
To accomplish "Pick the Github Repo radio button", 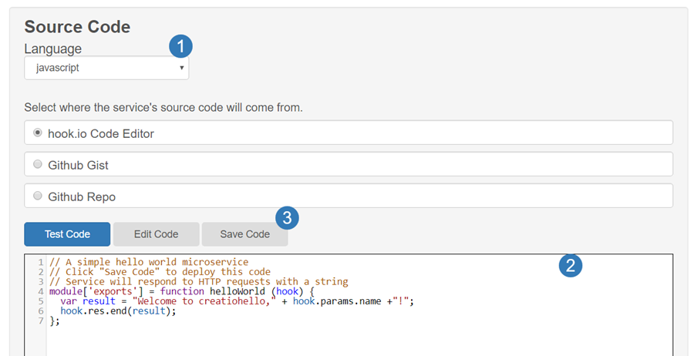I will (x=38, y=196).
